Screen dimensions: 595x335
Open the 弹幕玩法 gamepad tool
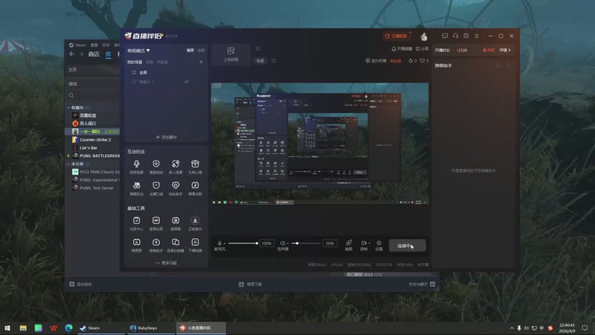pyautogui.click(x=137, y=188)
